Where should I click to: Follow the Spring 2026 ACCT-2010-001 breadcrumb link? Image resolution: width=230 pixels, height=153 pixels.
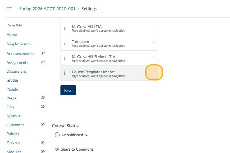coord(47,9)
